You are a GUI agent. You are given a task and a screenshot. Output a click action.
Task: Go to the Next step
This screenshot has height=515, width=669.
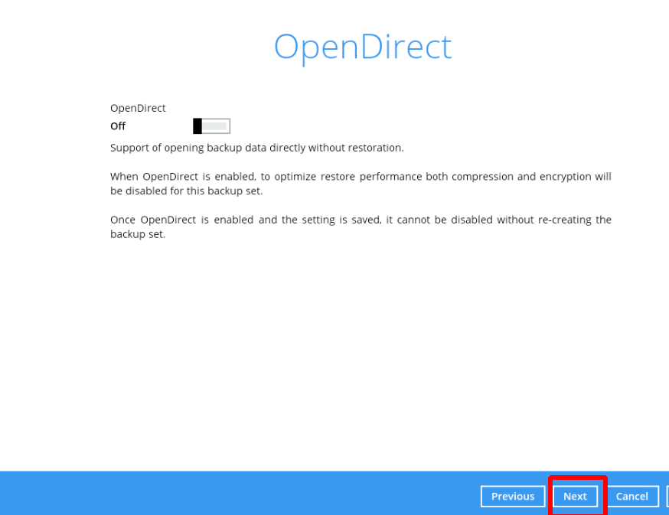coord(575,496)
